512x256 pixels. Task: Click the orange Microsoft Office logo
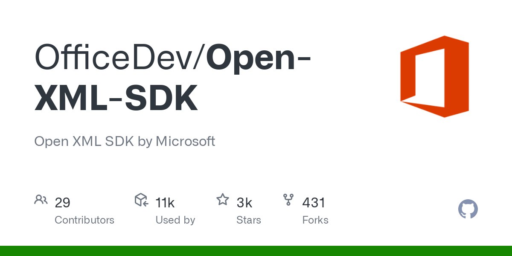[434, 76]
